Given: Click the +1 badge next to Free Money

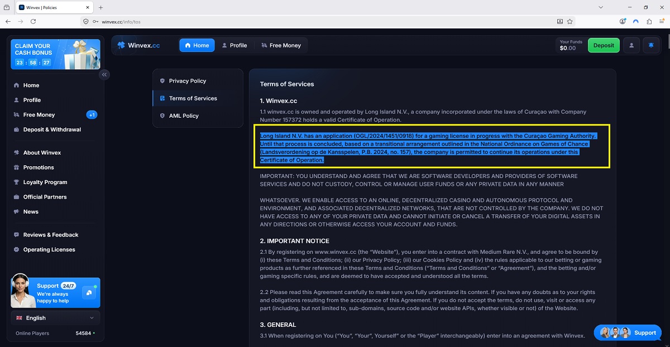Looking at the screenshot, I should click(92, 115).
